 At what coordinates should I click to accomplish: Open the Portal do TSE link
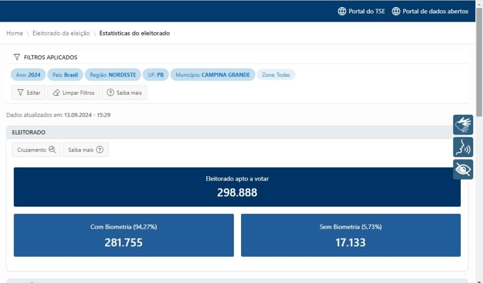point(361,11)
